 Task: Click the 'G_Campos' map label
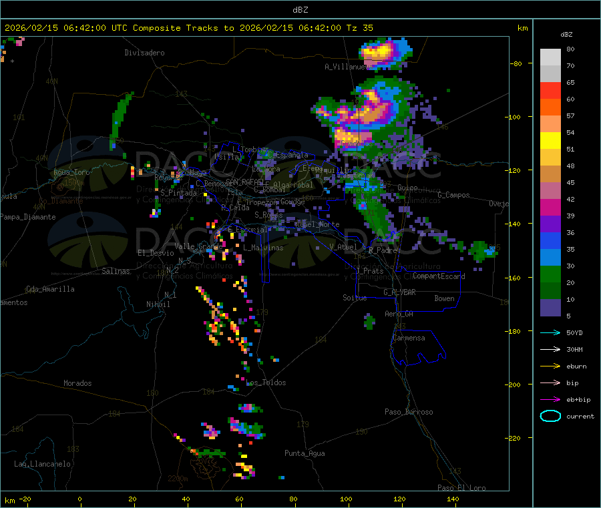coord(453,195)
